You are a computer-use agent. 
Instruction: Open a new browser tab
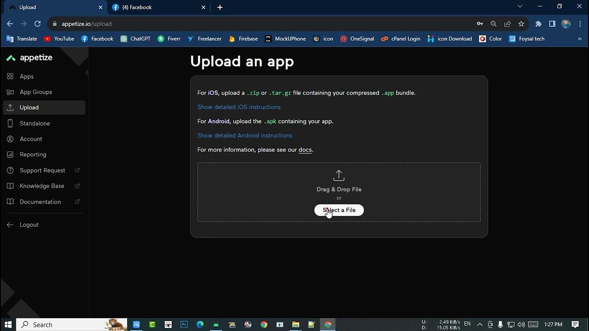(x=220, y=7)
